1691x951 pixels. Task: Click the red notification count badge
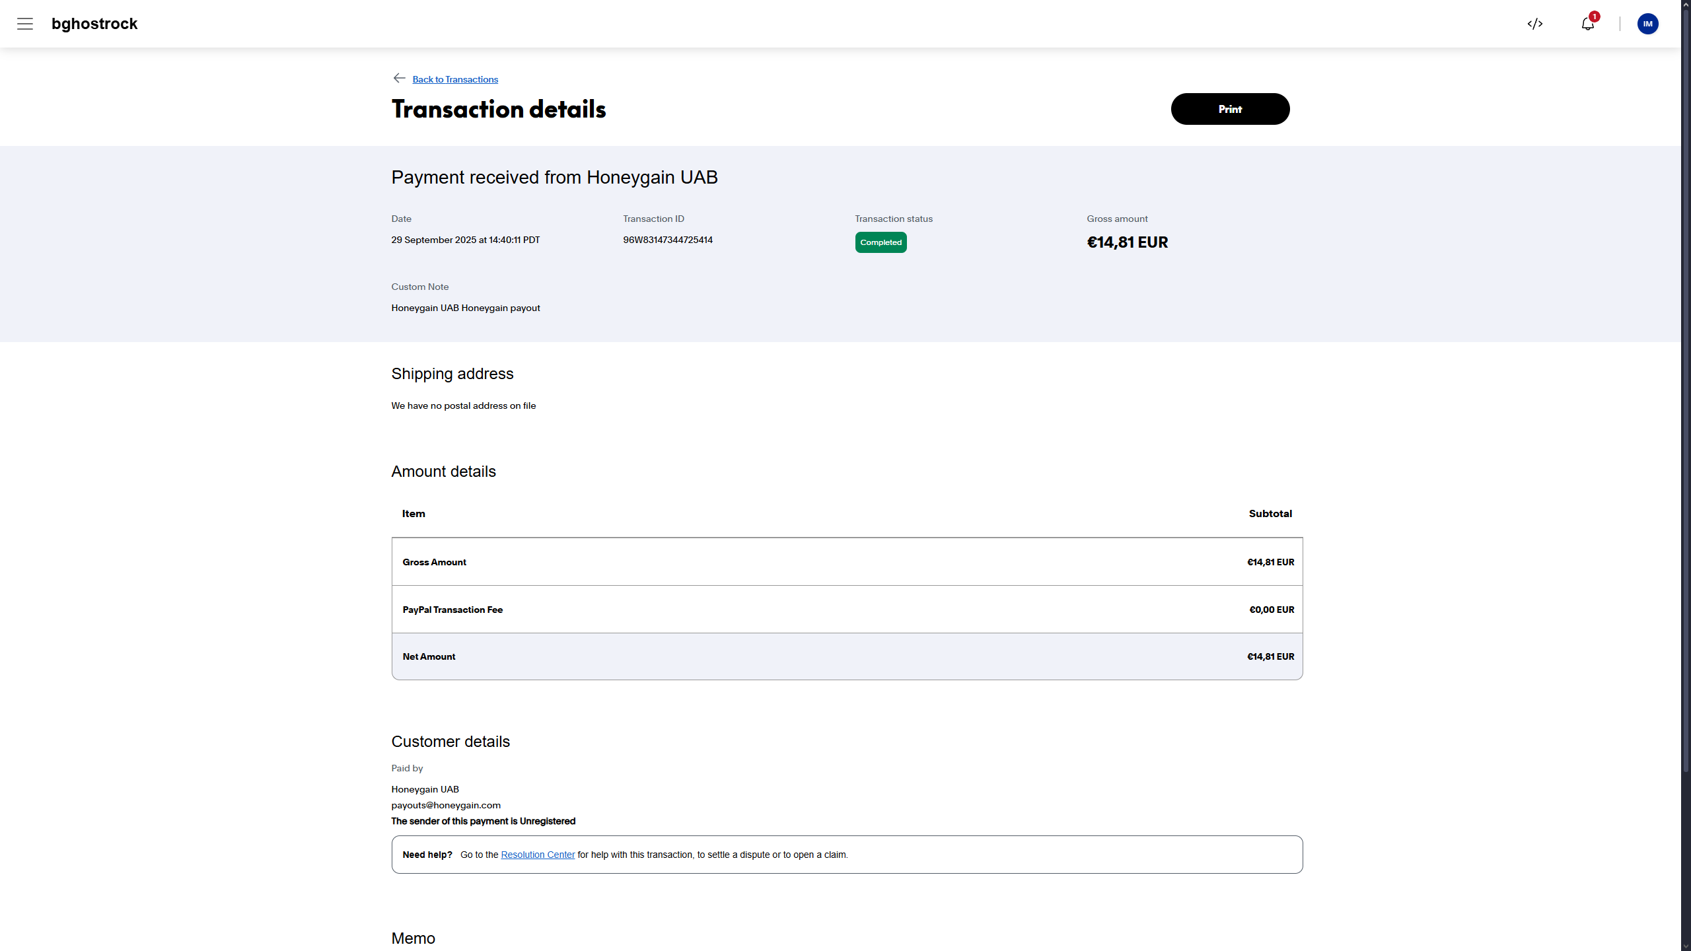1595,17
